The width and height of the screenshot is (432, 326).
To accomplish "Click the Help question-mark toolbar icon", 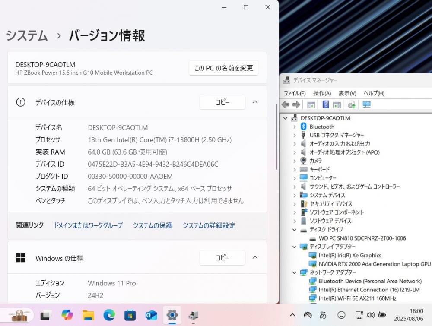I will 326,104.
